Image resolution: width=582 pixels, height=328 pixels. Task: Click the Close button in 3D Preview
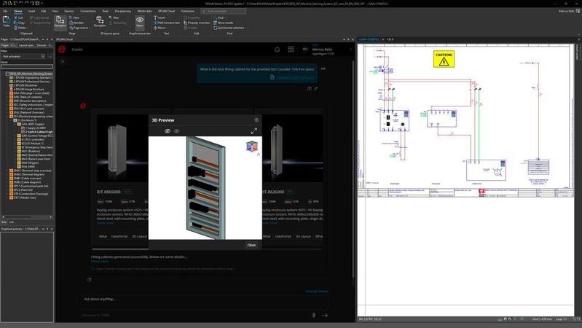coord(251,245)
